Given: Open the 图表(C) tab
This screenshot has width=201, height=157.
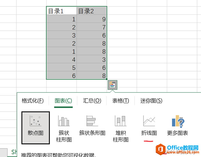Looking at the screenshot, I should coord(63,101).
